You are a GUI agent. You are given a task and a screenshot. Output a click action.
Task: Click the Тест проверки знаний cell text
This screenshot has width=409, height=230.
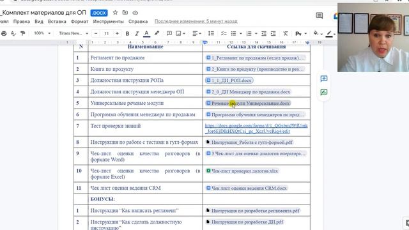116,126
